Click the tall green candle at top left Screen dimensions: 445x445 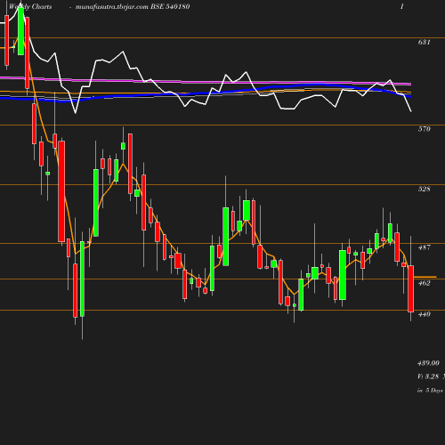pos(20,31)
